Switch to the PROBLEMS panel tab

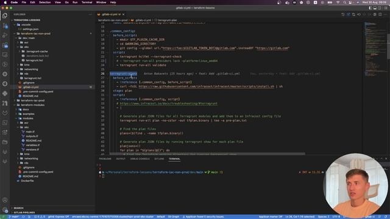[x=105, y=159]
